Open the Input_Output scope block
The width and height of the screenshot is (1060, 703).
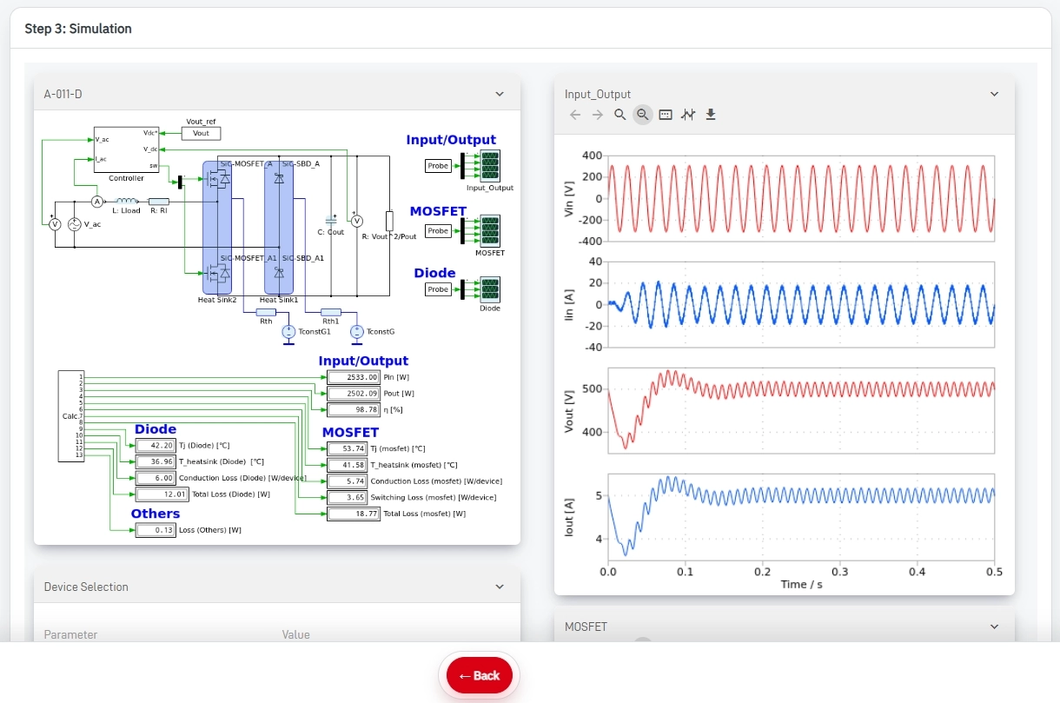click(490, 165)
